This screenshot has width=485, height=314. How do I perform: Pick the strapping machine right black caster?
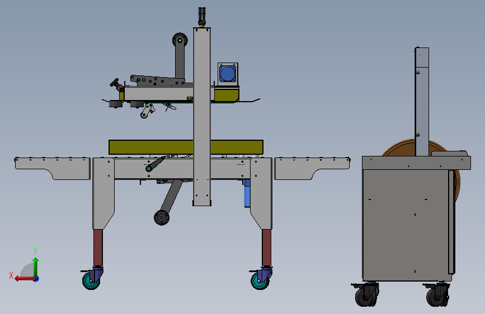[x=437, y=294]
